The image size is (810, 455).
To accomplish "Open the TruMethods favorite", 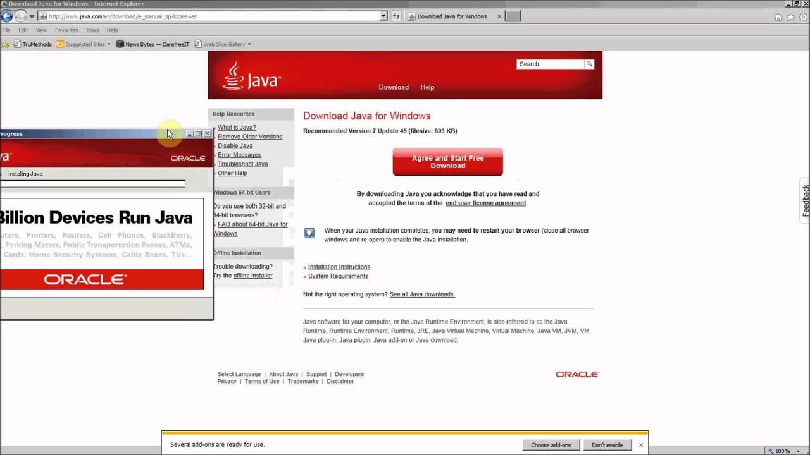I will tap(32, 44).
